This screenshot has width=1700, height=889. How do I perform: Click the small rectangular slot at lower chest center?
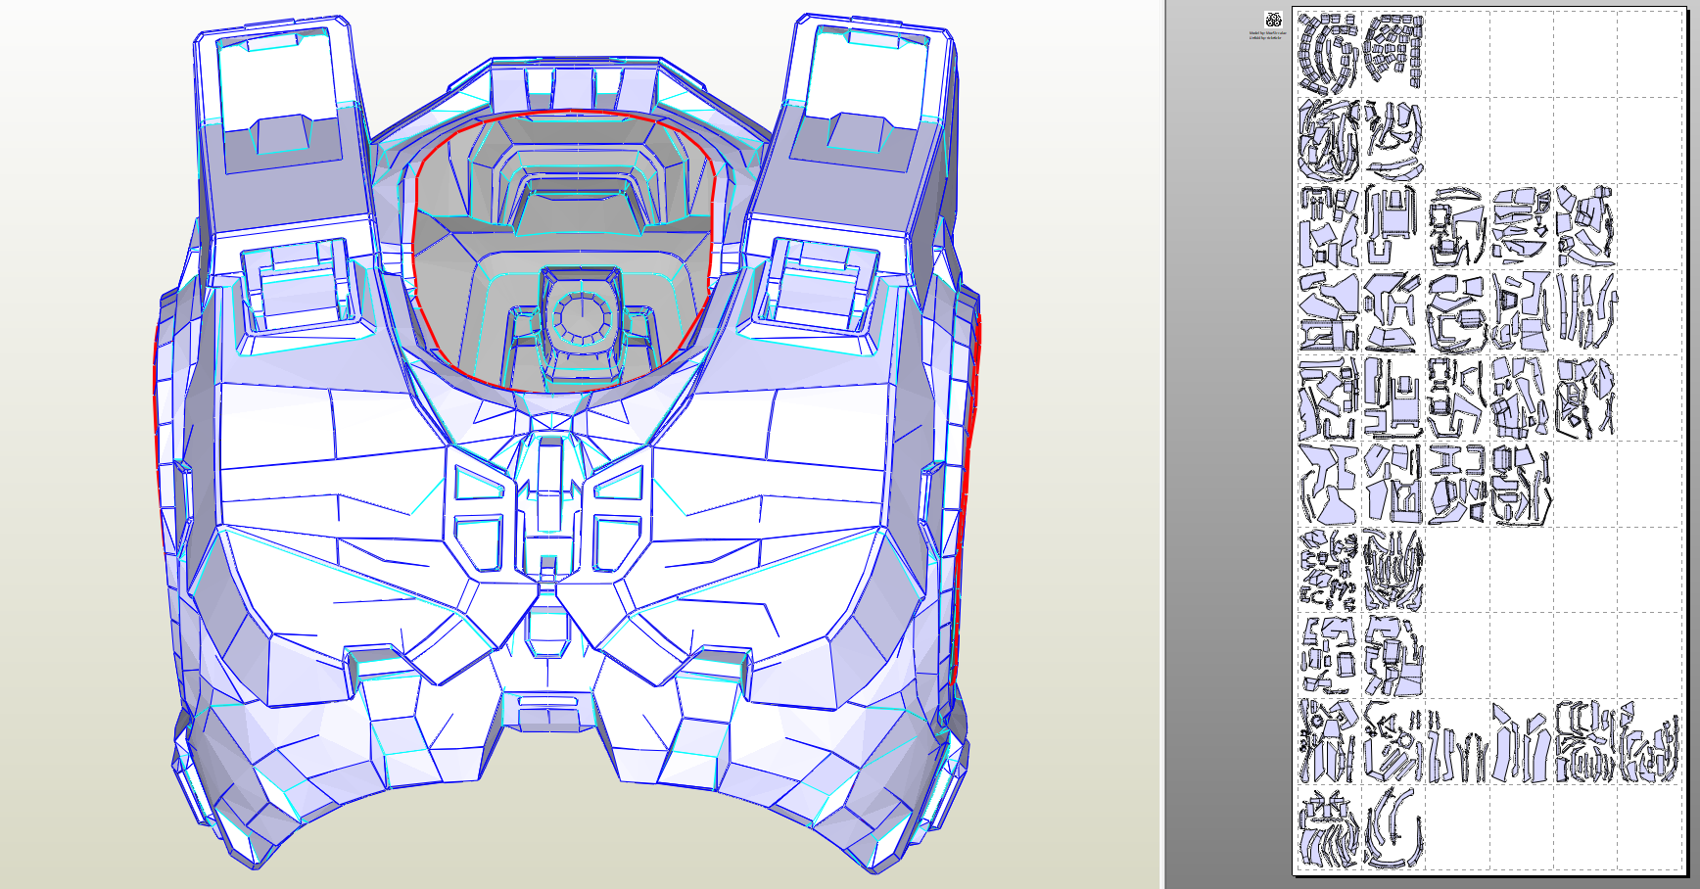(x=548, y=702)
